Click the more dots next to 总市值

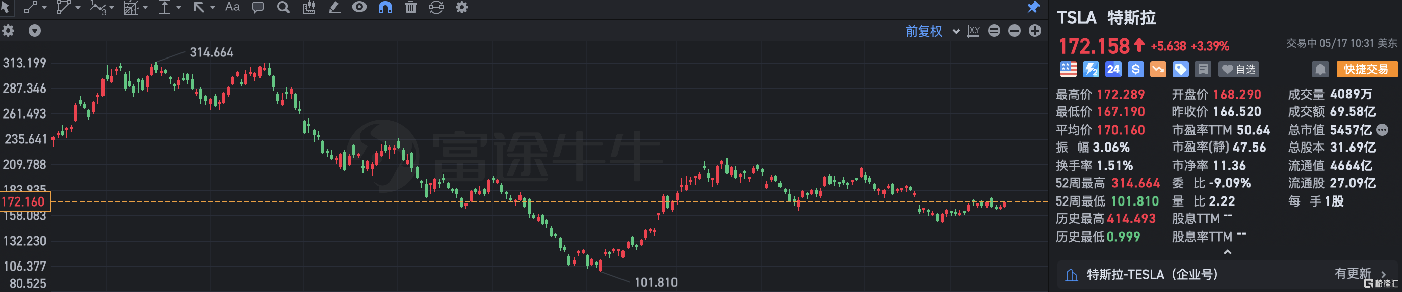point(1382,130)
